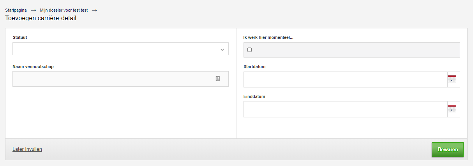Image resolution: width=473 pixels, height=166 pixels.
Task: Open the Startdatum calendar picker
Action: pos(452,79)
